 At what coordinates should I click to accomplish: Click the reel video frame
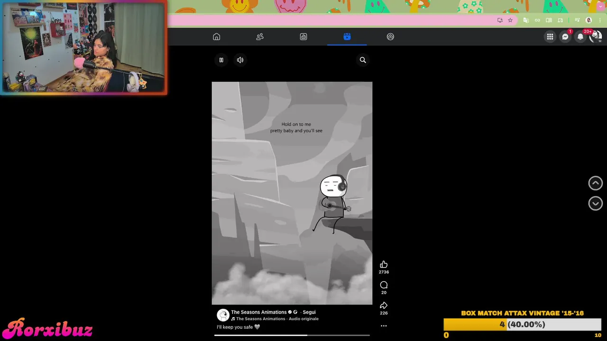[x=292, y=193]
